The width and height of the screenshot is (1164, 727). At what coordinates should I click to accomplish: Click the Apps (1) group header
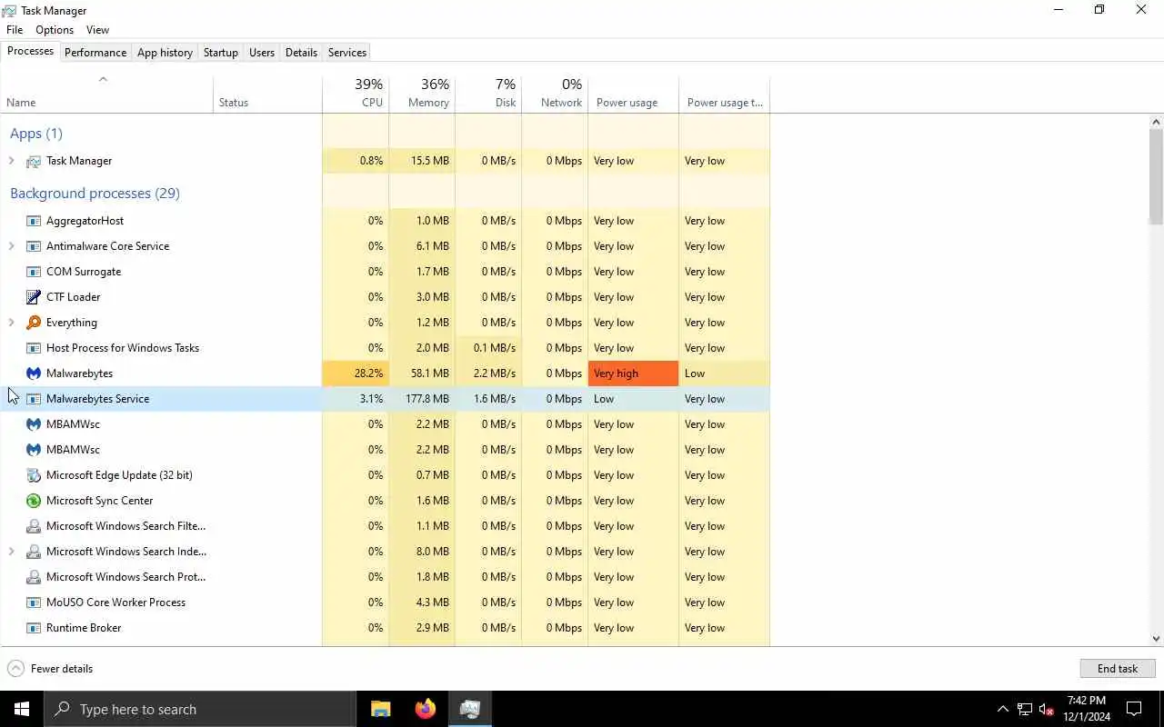pyautogui.click(x=36, y=134)
